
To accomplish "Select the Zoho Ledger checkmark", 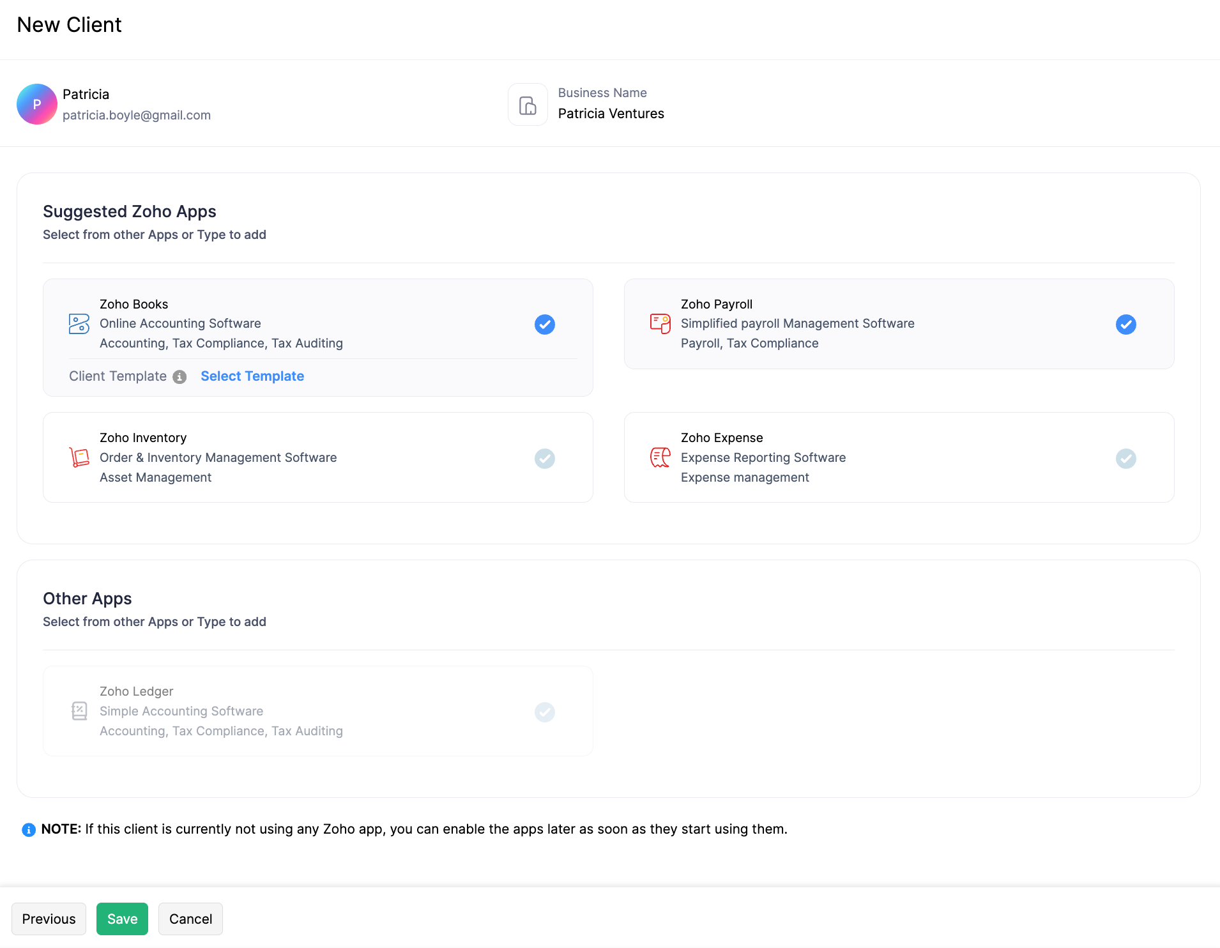I will coord(544,712).
